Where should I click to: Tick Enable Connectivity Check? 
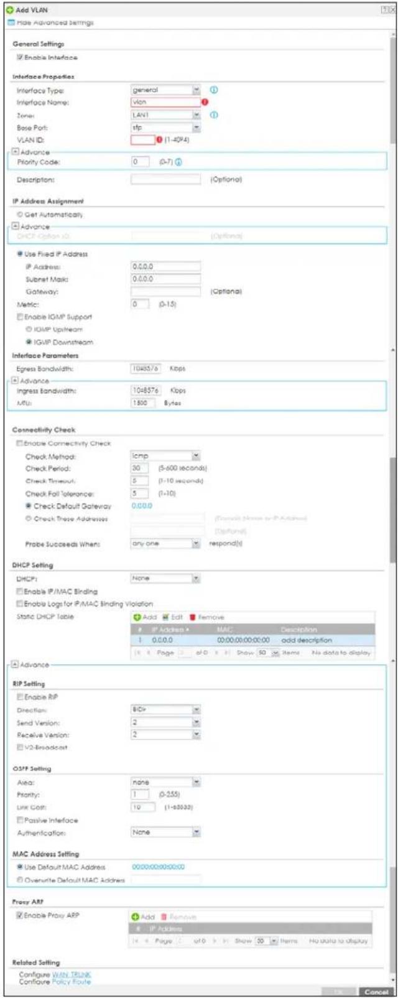[x=20, y=444]
